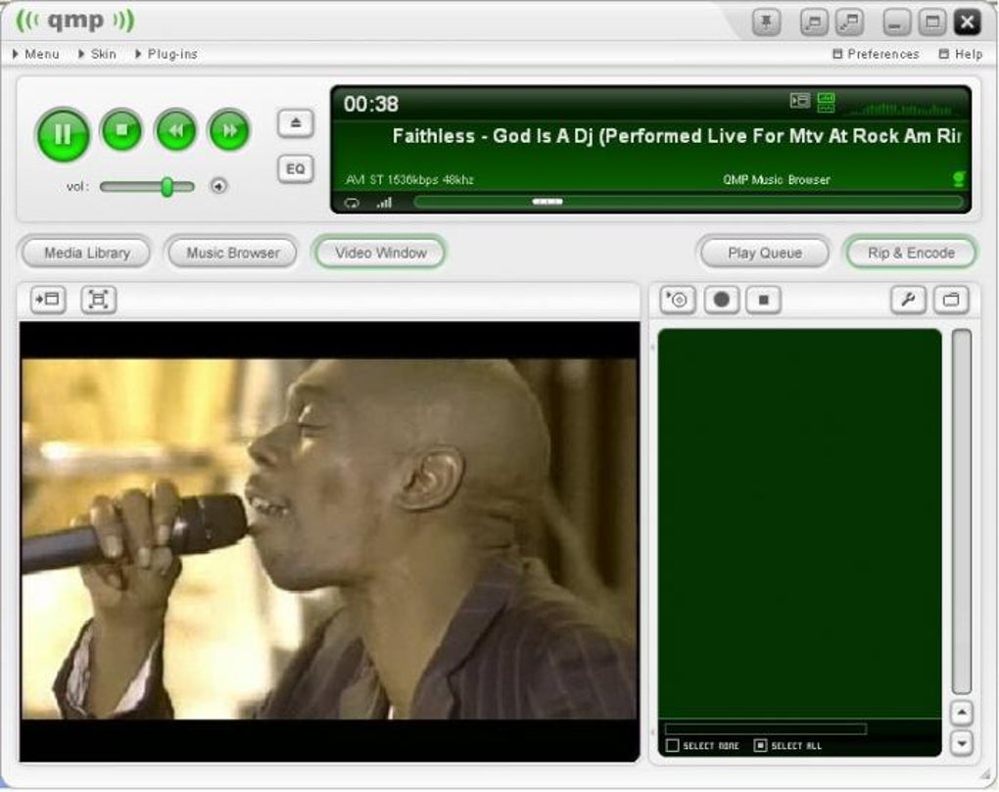Click the qmp logo in title bar
Image resolution: width=999 pixels, height=792 pixels.
point(75,21)
